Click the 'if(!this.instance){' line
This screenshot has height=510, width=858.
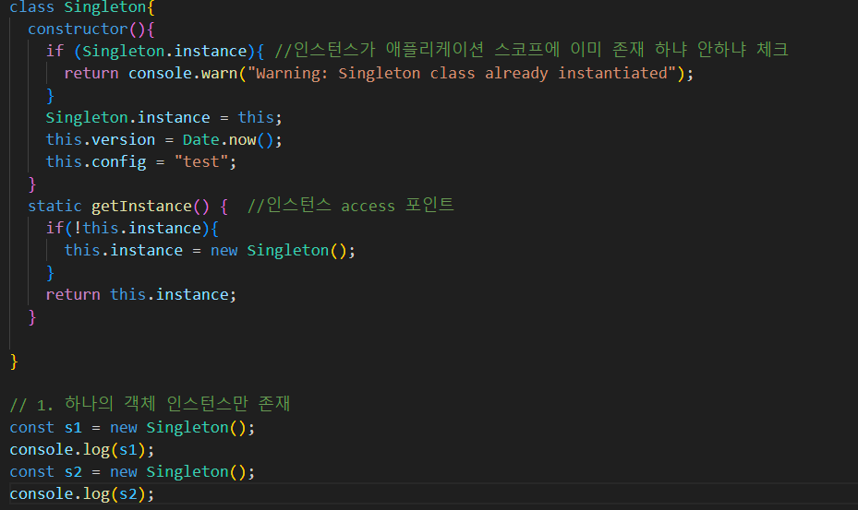point(132,228)
